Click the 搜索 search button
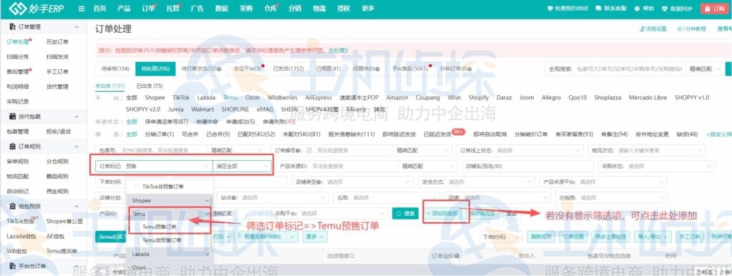Image resolution: width=732 pixels, height=276 pixels. click(x=405, y=213)
